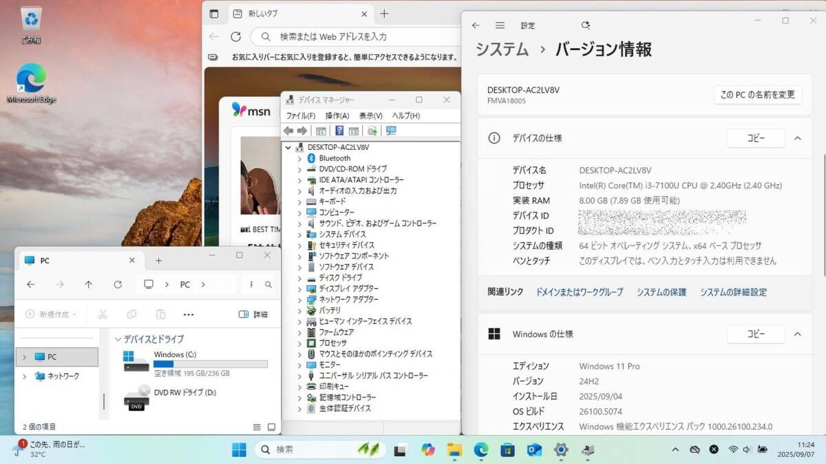
Task: Expand the ディスプレイ アダプター node
Action: (x=299, y=289)
